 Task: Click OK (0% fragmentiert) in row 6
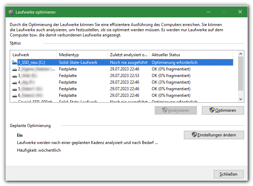[x=171, y=95]
